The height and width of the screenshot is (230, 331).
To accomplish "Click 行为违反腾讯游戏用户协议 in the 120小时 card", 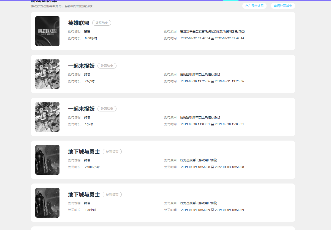I will 199,203.
